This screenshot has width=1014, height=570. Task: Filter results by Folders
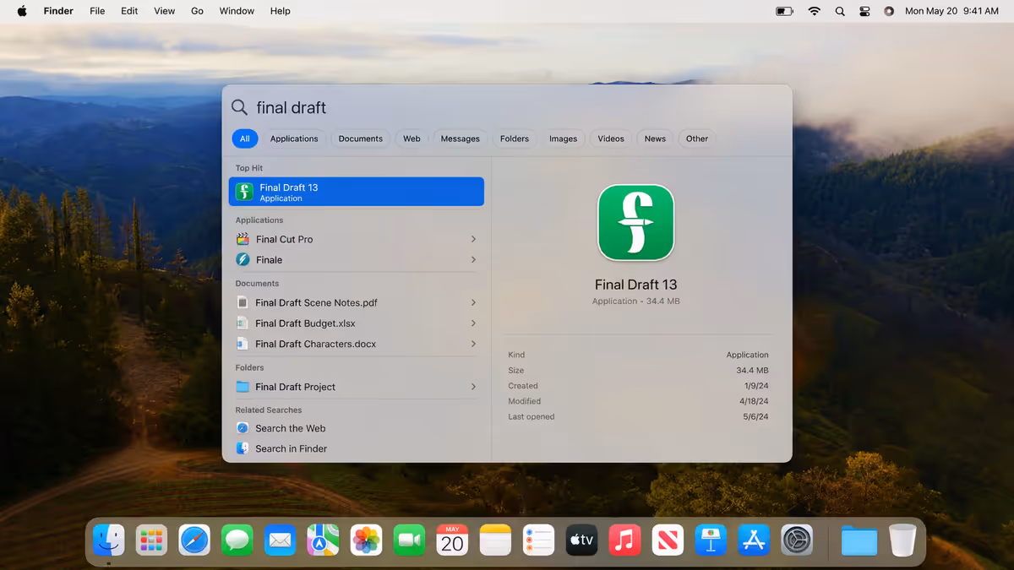[515, 138]
